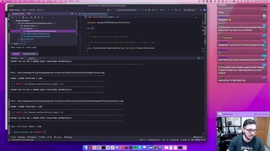This screenshot has height=151, width=270.
Task: Click the Collapse All icon in commit toolbar
Action: click(42, 18)
